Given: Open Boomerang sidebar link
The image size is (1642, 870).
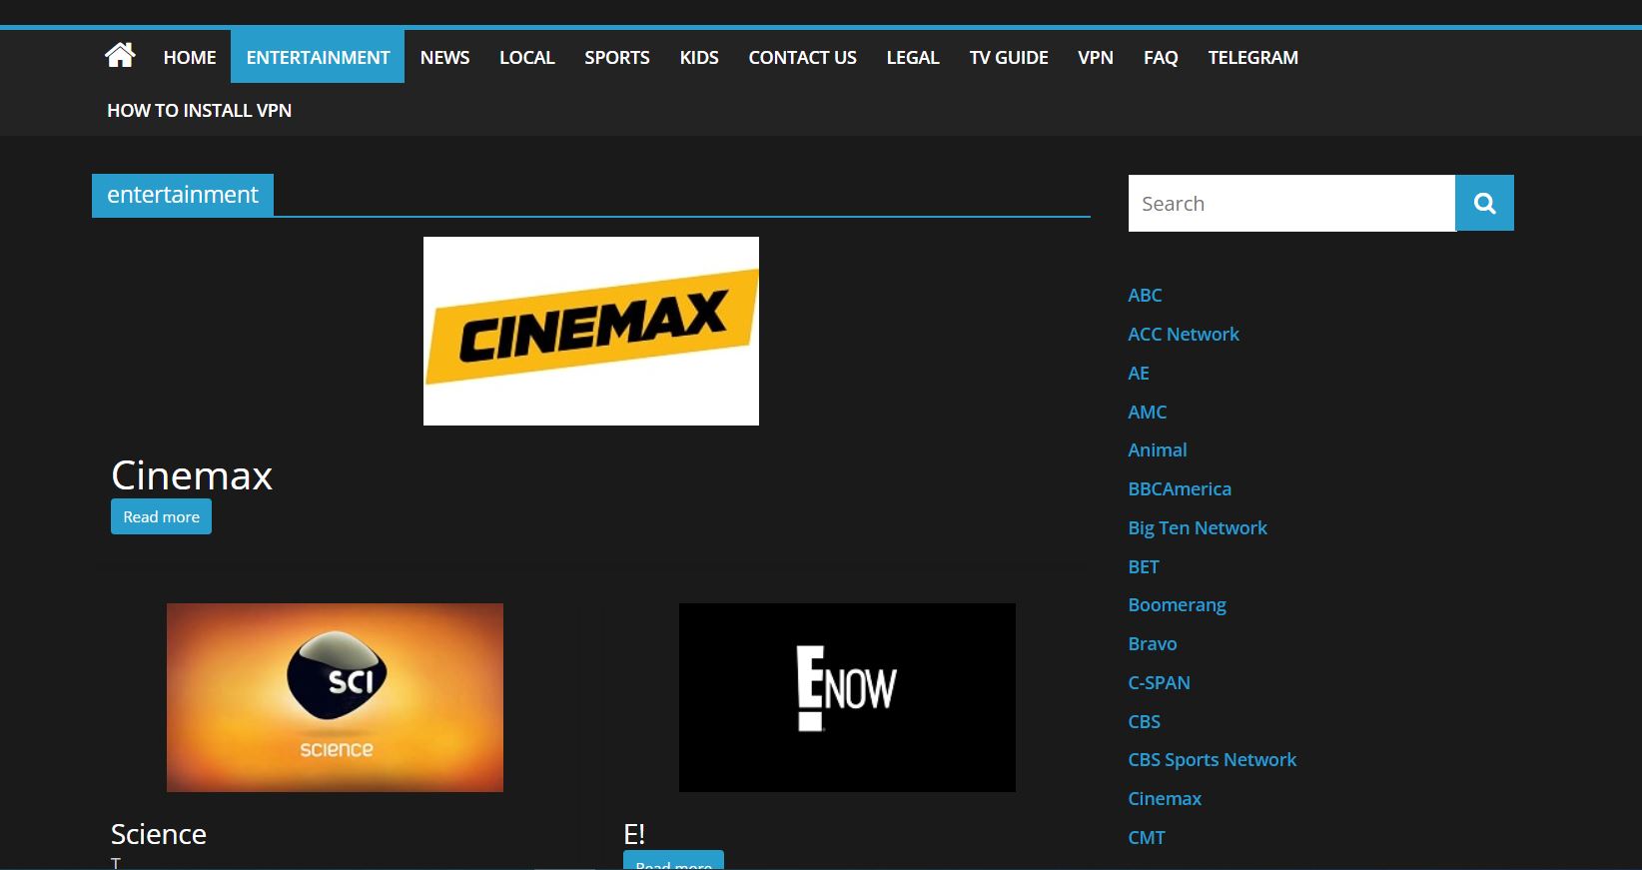Looking at the screenshot, I should [1177, 605].
